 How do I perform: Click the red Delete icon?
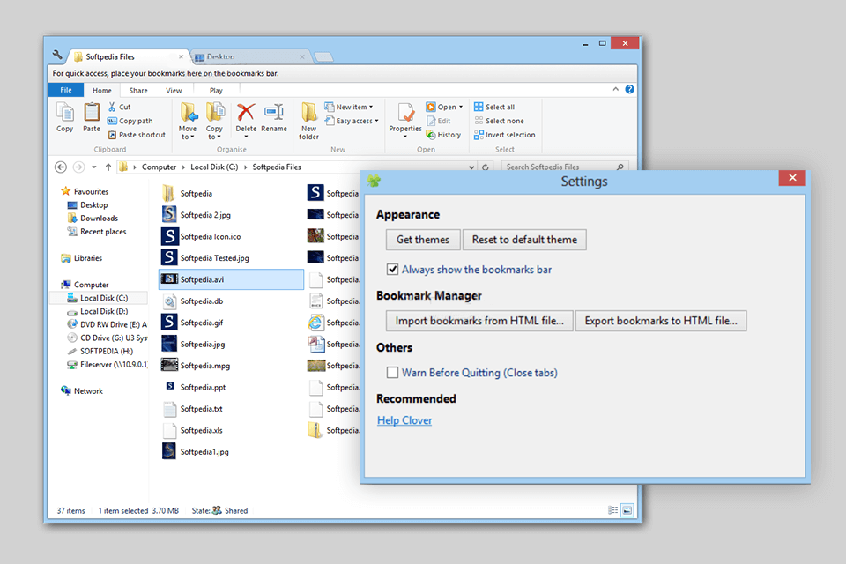[x=246, y=112]
